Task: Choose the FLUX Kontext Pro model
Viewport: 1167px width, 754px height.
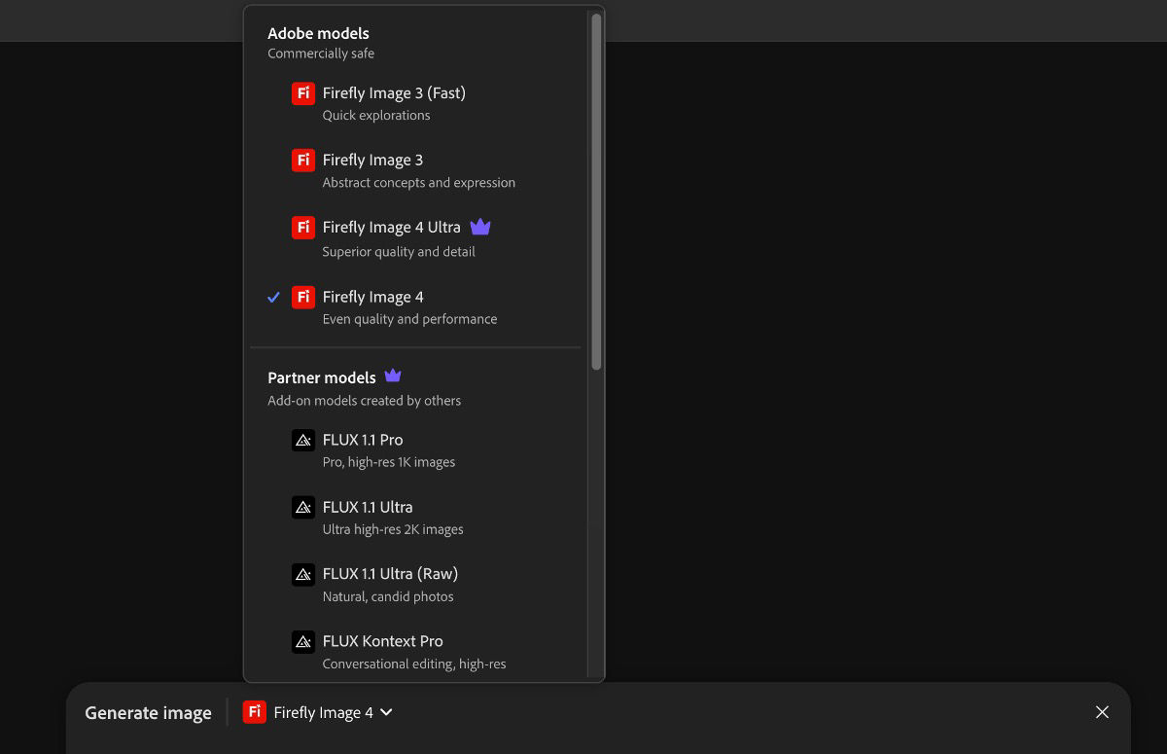Action: pyautogui.click(x=416, y=652)
